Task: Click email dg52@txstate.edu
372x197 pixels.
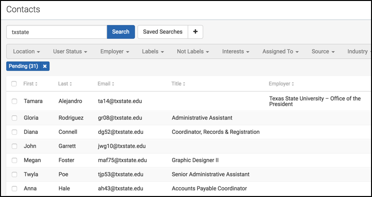Action: [x=120, y=132]
